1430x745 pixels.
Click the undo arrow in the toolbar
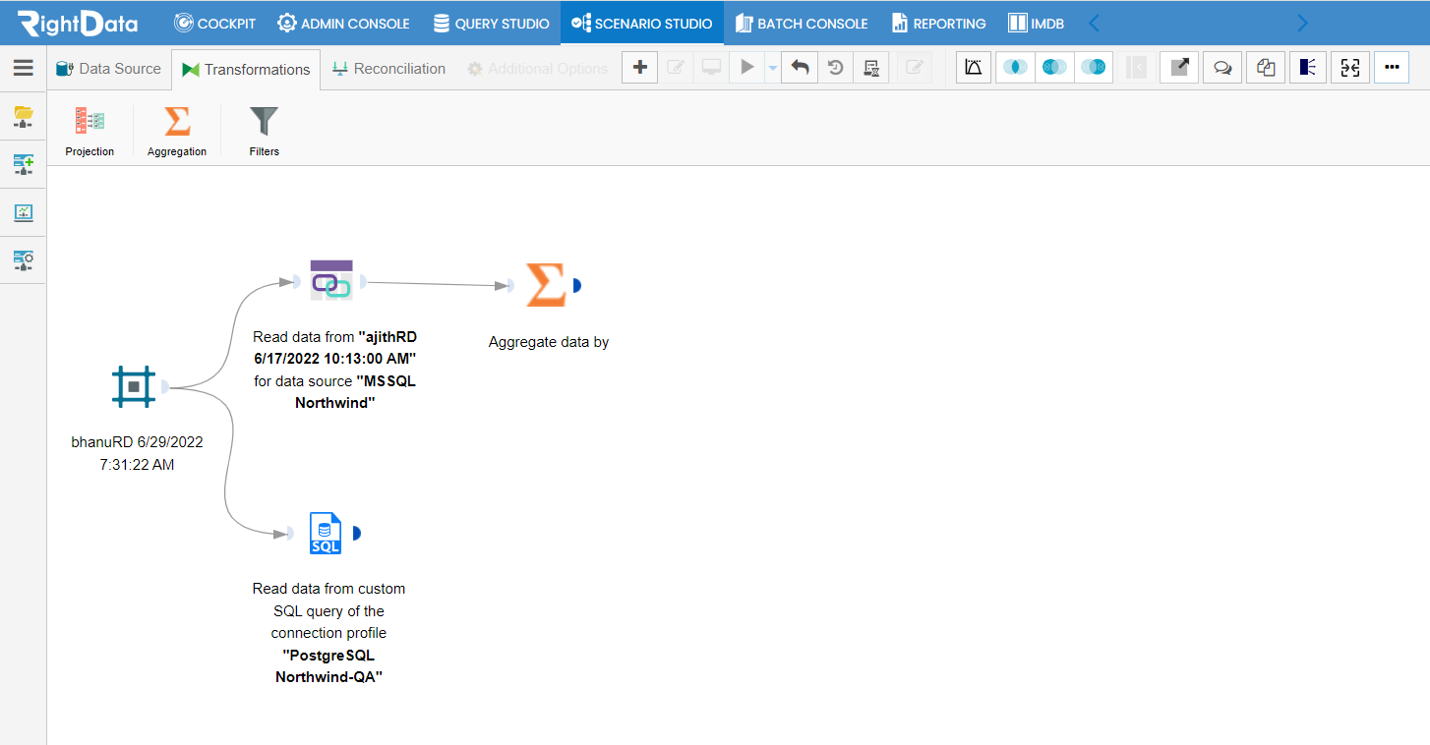tap(800, 67)
